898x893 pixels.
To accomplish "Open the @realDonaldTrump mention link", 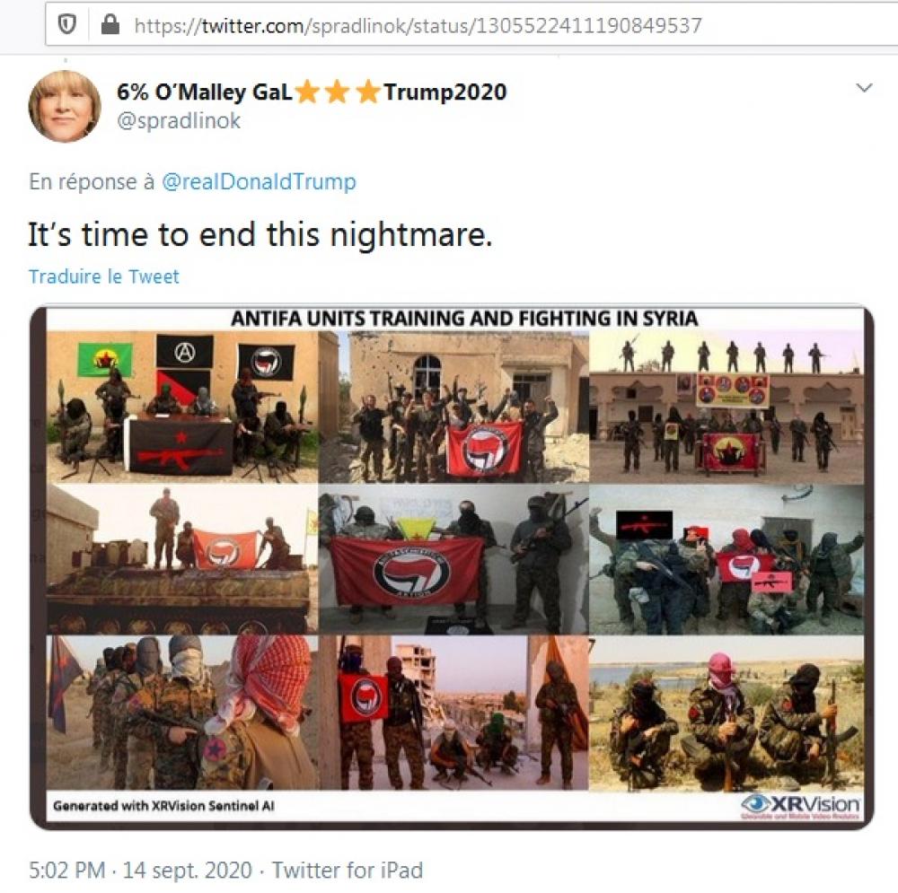I will pos(259,181).
